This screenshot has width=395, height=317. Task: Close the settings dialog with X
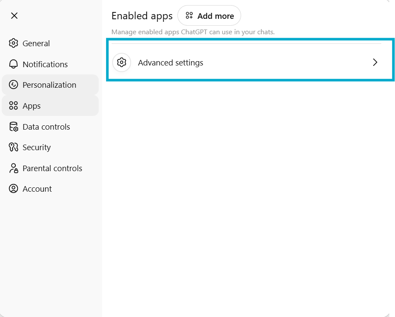(14, 16)
